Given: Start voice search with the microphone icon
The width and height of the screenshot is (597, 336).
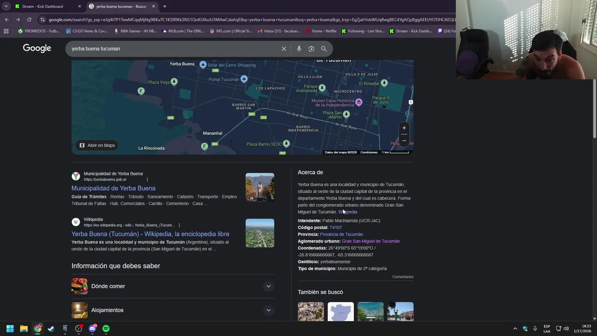Looking at the screenshot, I should [299, 49].
